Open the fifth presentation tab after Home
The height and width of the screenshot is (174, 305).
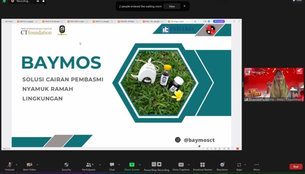128,22
